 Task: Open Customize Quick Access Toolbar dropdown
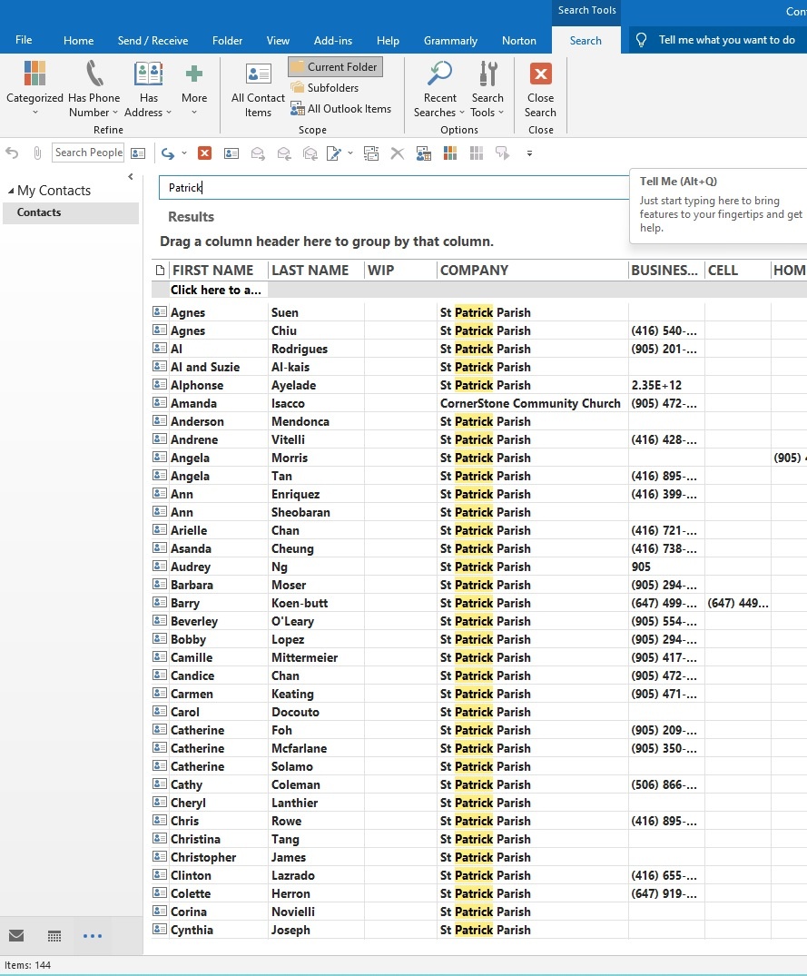[x=529, y=153]
